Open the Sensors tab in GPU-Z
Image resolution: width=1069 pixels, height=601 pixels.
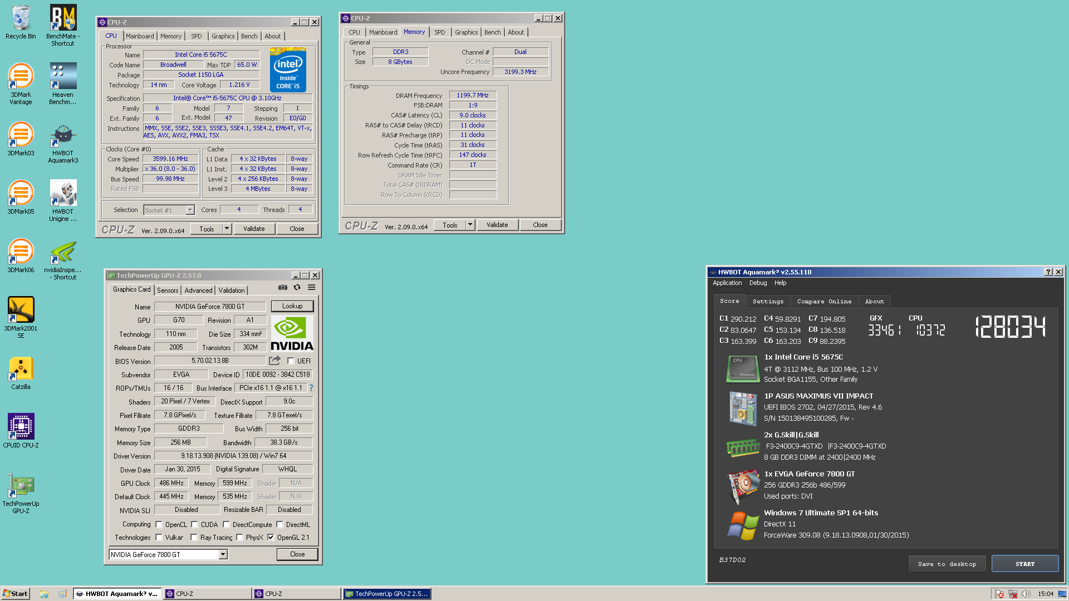[x=168, y=290]
